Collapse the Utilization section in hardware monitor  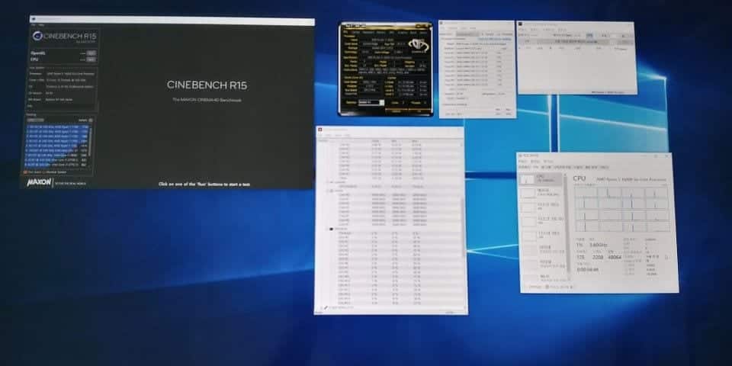pyautogui.click(x=327, y=230)
